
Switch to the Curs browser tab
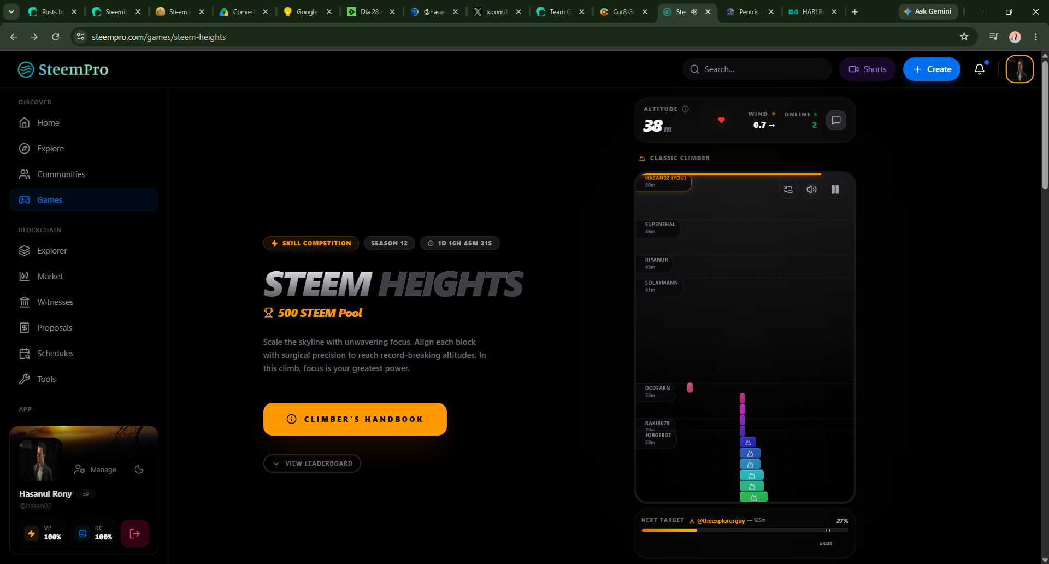622,11
